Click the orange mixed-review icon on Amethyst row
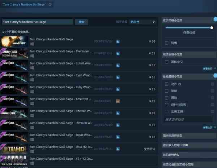 click(x=118, y=101)
